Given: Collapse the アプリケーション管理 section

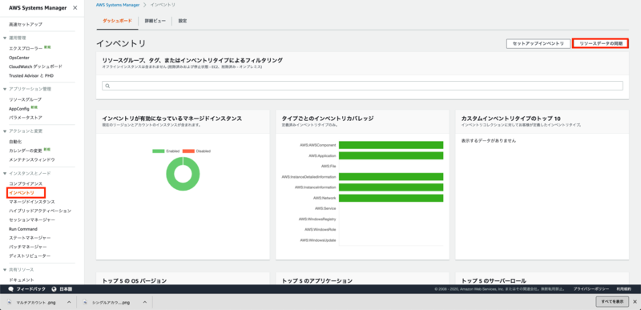Looking at the screenshot, I should pyautogui.click(x=5, y=89).
